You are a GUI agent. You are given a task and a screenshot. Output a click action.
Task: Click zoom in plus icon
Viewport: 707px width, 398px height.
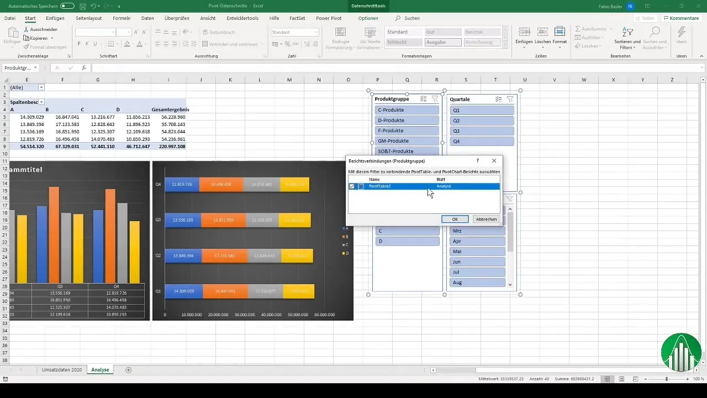pyautogui.click(x=687, y=379)
